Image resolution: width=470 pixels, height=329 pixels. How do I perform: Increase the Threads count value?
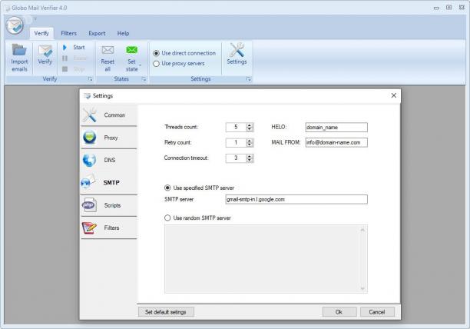click(x=250, y=125)
